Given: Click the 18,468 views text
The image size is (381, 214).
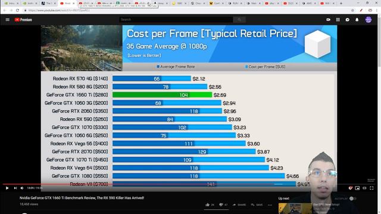Looking at the screenshot, I should (29, 204).
